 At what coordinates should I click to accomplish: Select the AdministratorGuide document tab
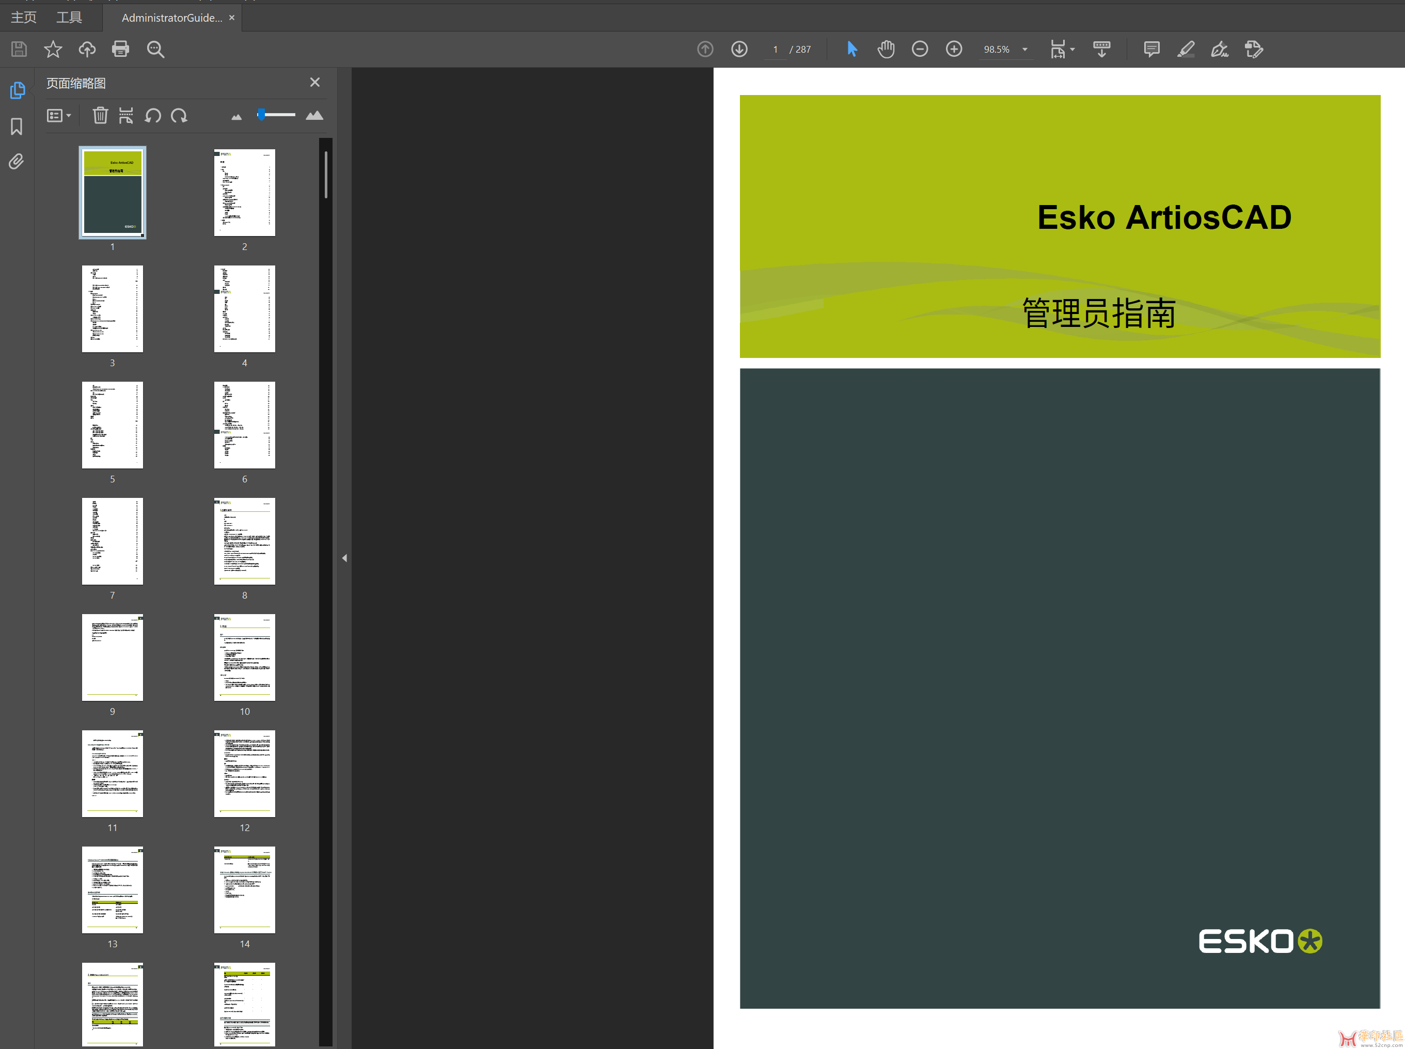[x=171, y=18]
